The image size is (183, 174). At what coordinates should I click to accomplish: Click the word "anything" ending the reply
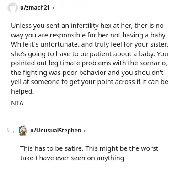coord(110,158)
